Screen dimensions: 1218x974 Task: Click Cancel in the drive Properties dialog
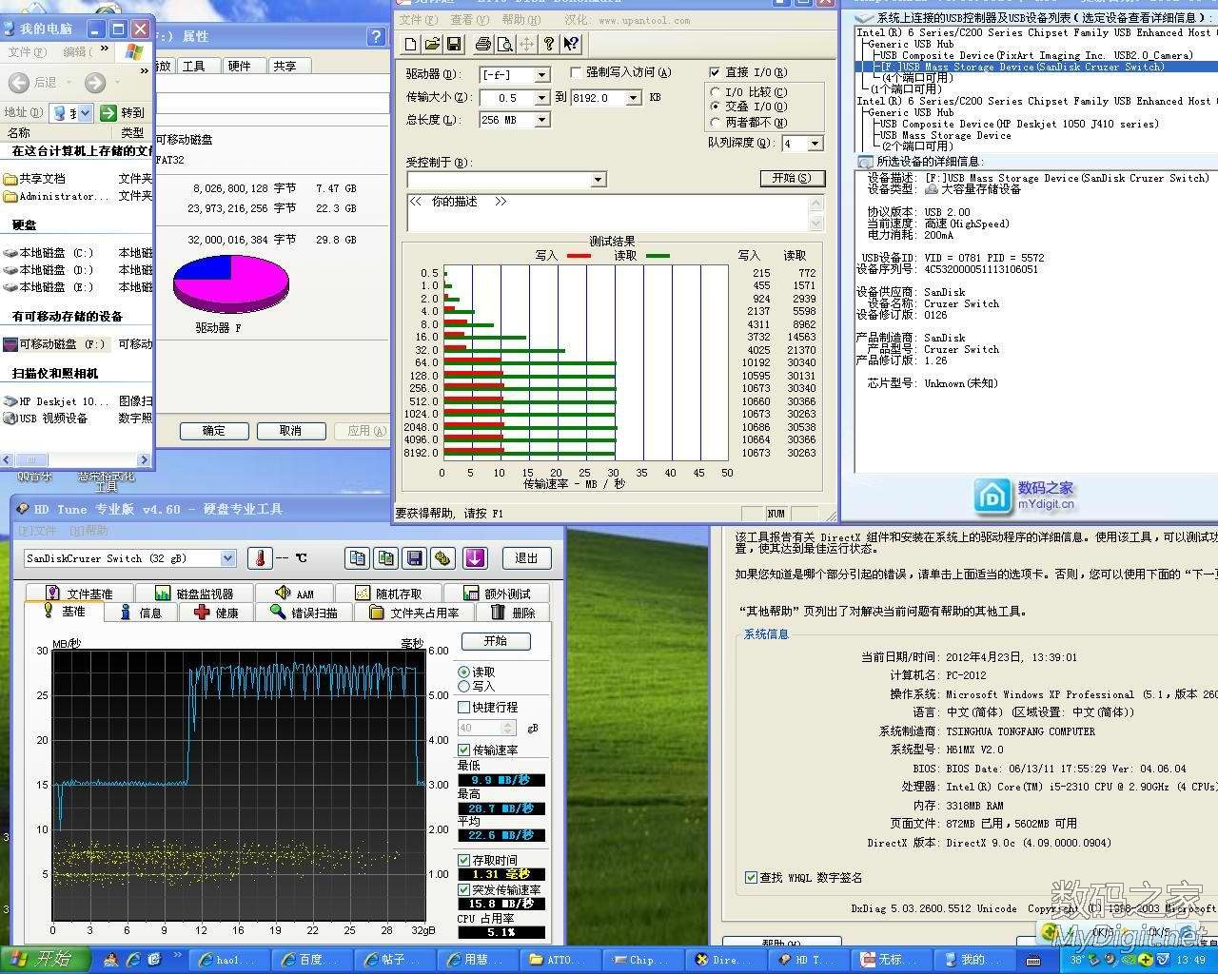pyautogui.click(x=290, y=431)
